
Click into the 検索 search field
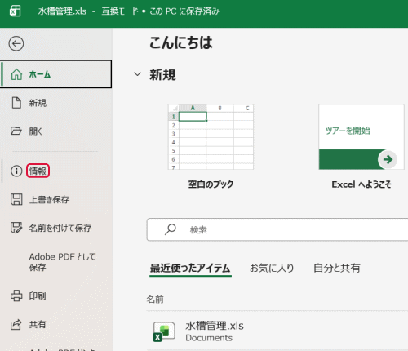[x=277, y=229]
